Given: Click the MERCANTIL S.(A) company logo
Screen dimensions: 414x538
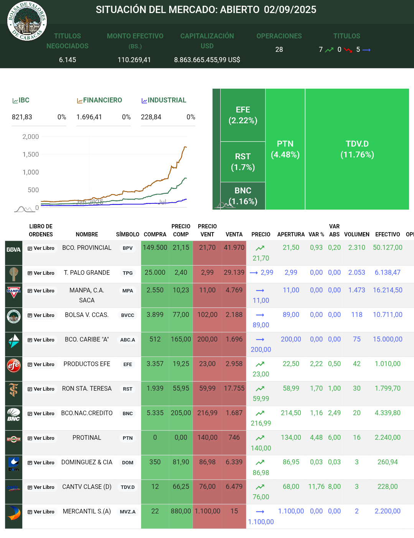Looking at the screenshot, I should tap(13, 513).
